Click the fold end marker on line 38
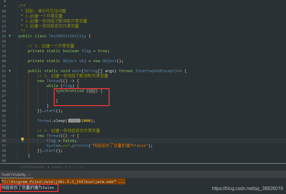The image size is (286, 194). [x=17, y=151]
